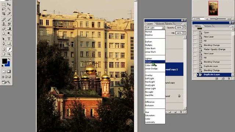Select the Type tool
The height and width of the screenshot is (132, 235).
[x=9, y=39]
